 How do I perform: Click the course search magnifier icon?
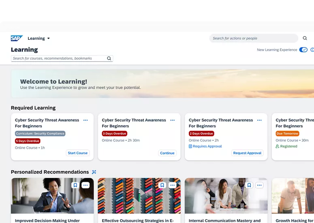click(109, 58)
